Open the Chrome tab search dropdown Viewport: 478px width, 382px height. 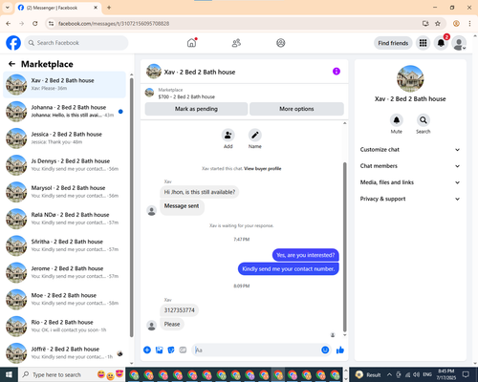(x=8, y=8)
